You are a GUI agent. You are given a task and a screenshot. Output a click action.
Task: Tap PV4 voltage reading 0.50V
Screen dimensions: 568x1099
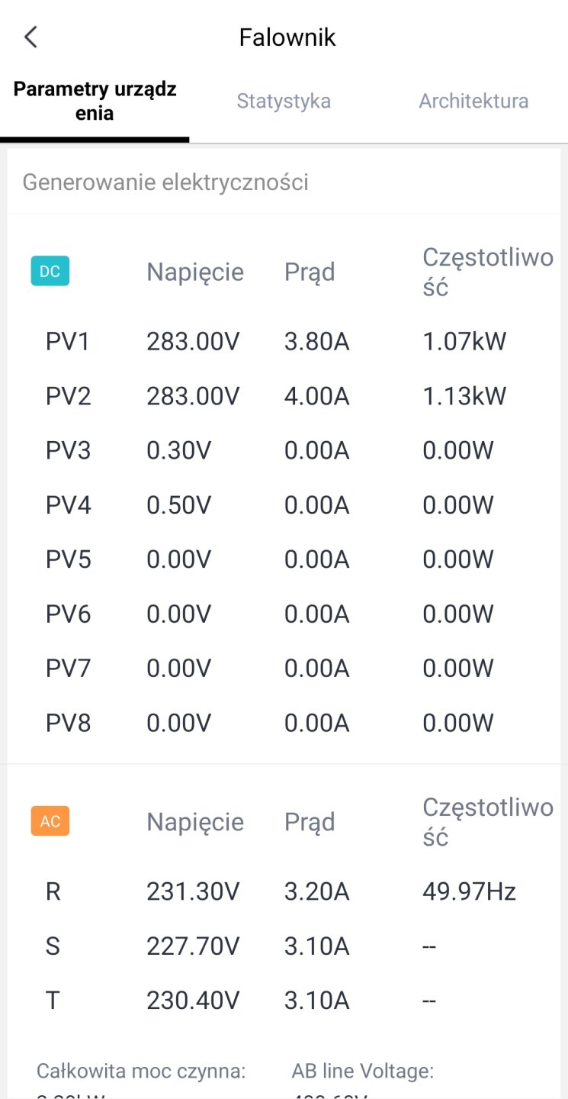(x=178, y=505)
